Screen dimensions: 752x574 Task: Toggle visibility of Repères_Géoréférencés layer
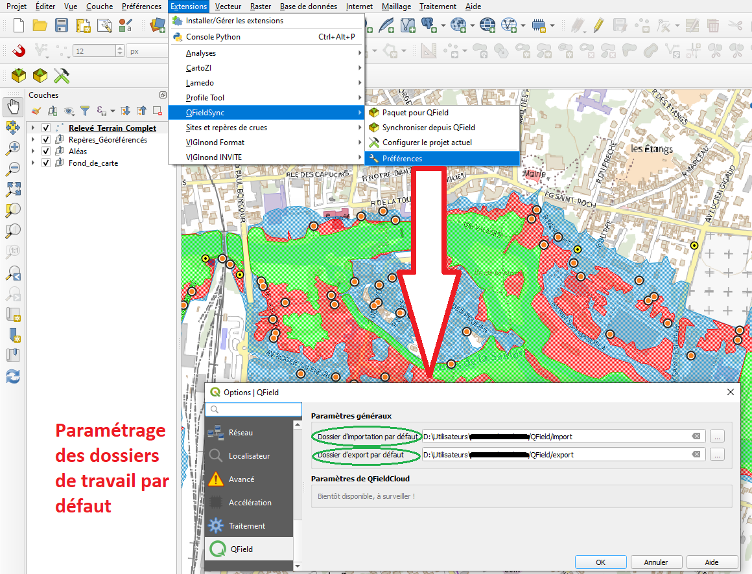[x=46, y=139]
